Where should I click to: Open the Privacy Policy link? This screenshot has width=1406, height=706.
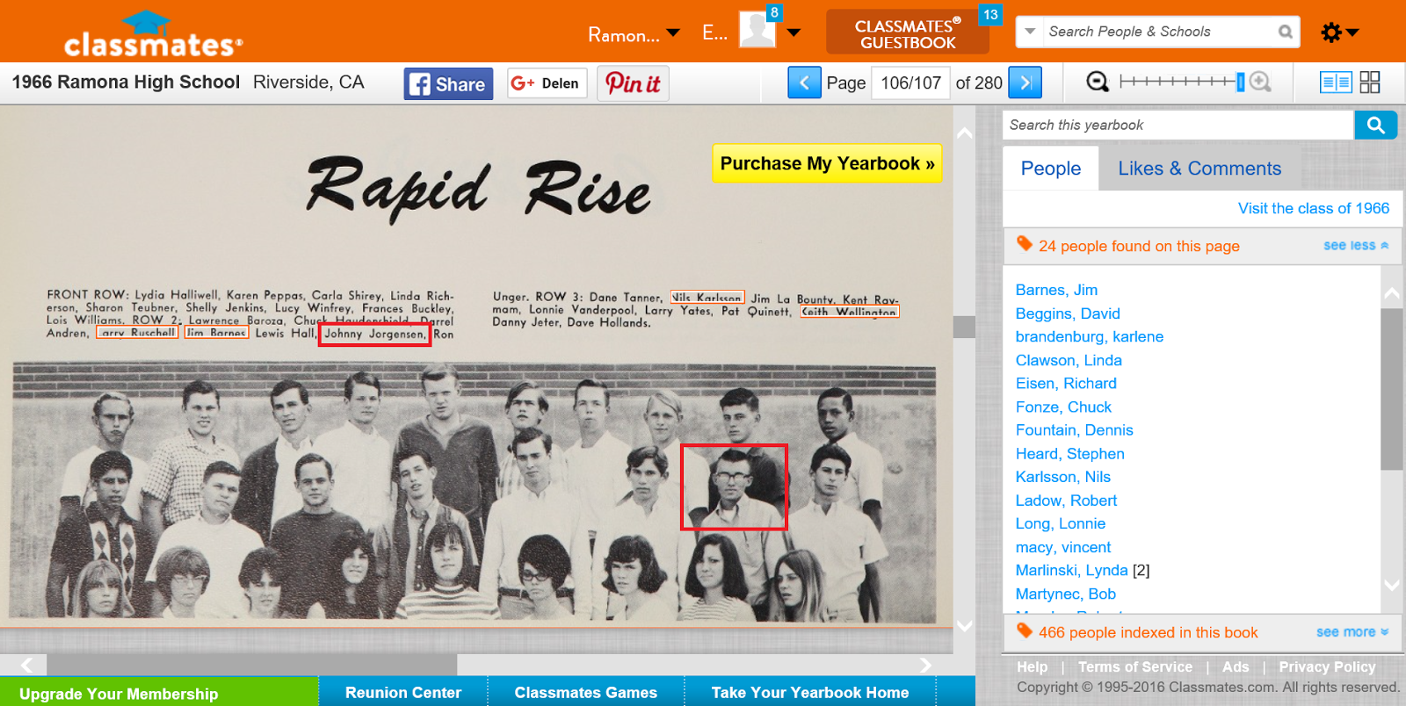[x=1327, y=666]
